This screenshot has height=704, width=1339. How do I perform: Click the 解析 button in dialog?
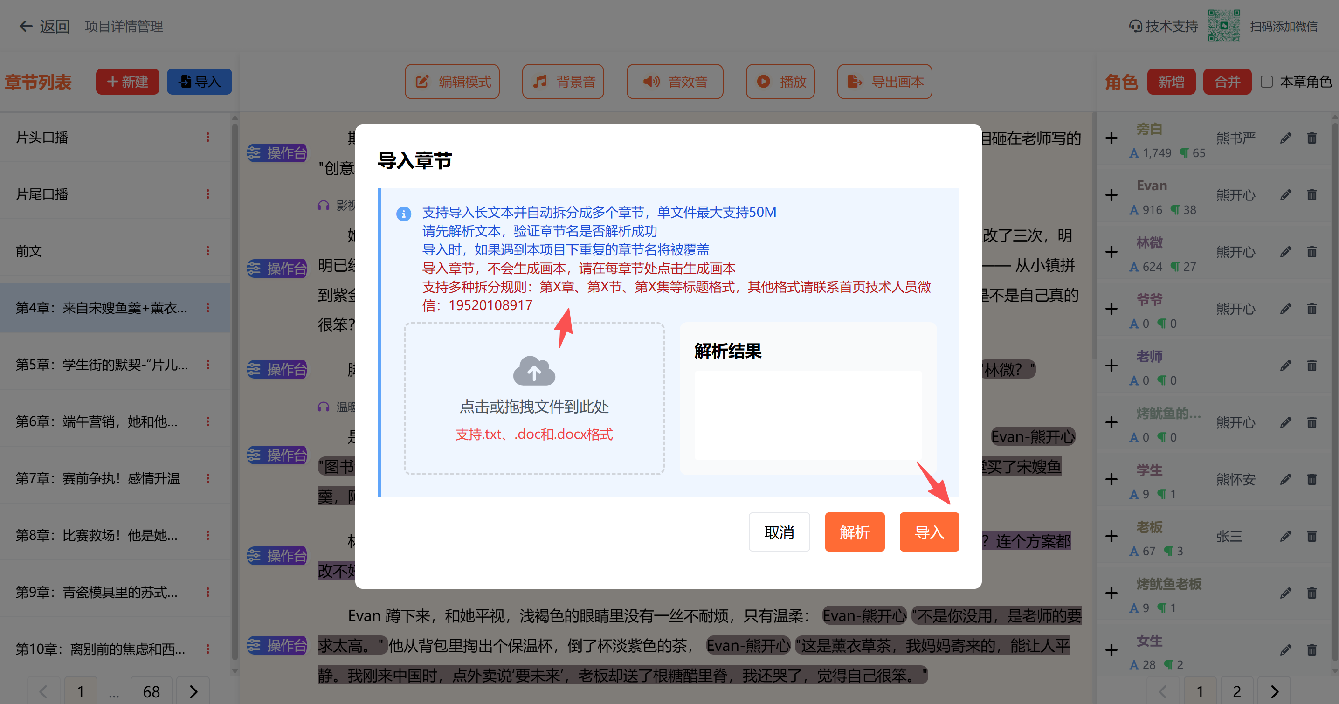pyautogui.click(x=854, y=532)
